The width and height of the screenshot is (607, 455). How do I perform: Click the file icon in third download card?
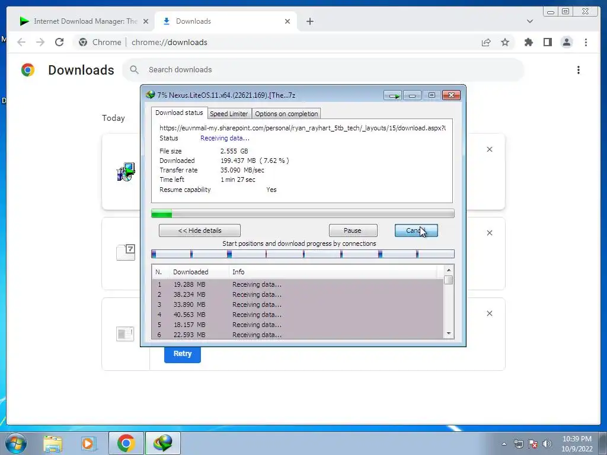(126, 334)
